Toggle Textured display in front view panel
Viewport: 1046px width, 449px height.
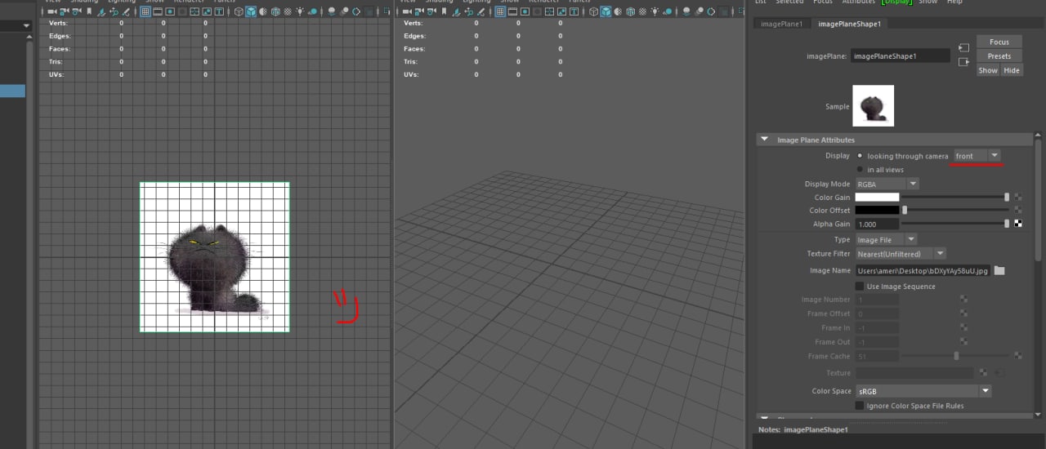point(288,11)
